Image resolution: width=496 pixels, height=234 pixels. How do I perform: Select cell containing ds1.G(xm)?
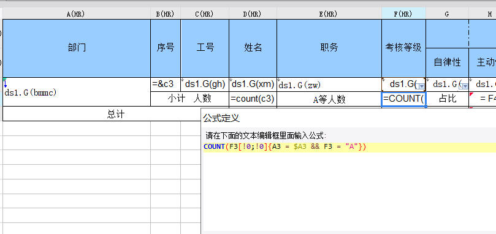253,85
